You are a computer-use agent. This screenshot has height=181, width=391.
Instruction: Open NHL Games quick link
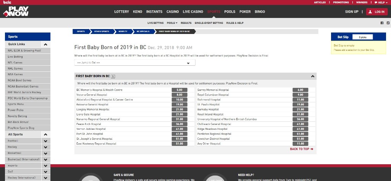(x=15, y=68)
